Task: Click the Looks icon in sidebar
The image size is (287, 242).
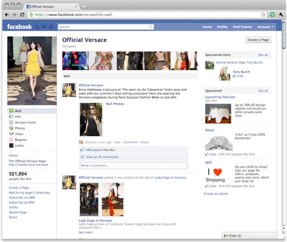Action: click(11, 146)
